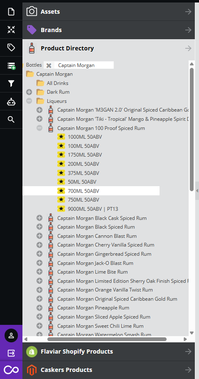The width and height of the screenshot is (199, 379).
Task: Click the robot icon in sidebar
Action: click(x=11, y=102)
